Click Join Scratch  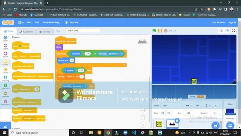[218, 23]
